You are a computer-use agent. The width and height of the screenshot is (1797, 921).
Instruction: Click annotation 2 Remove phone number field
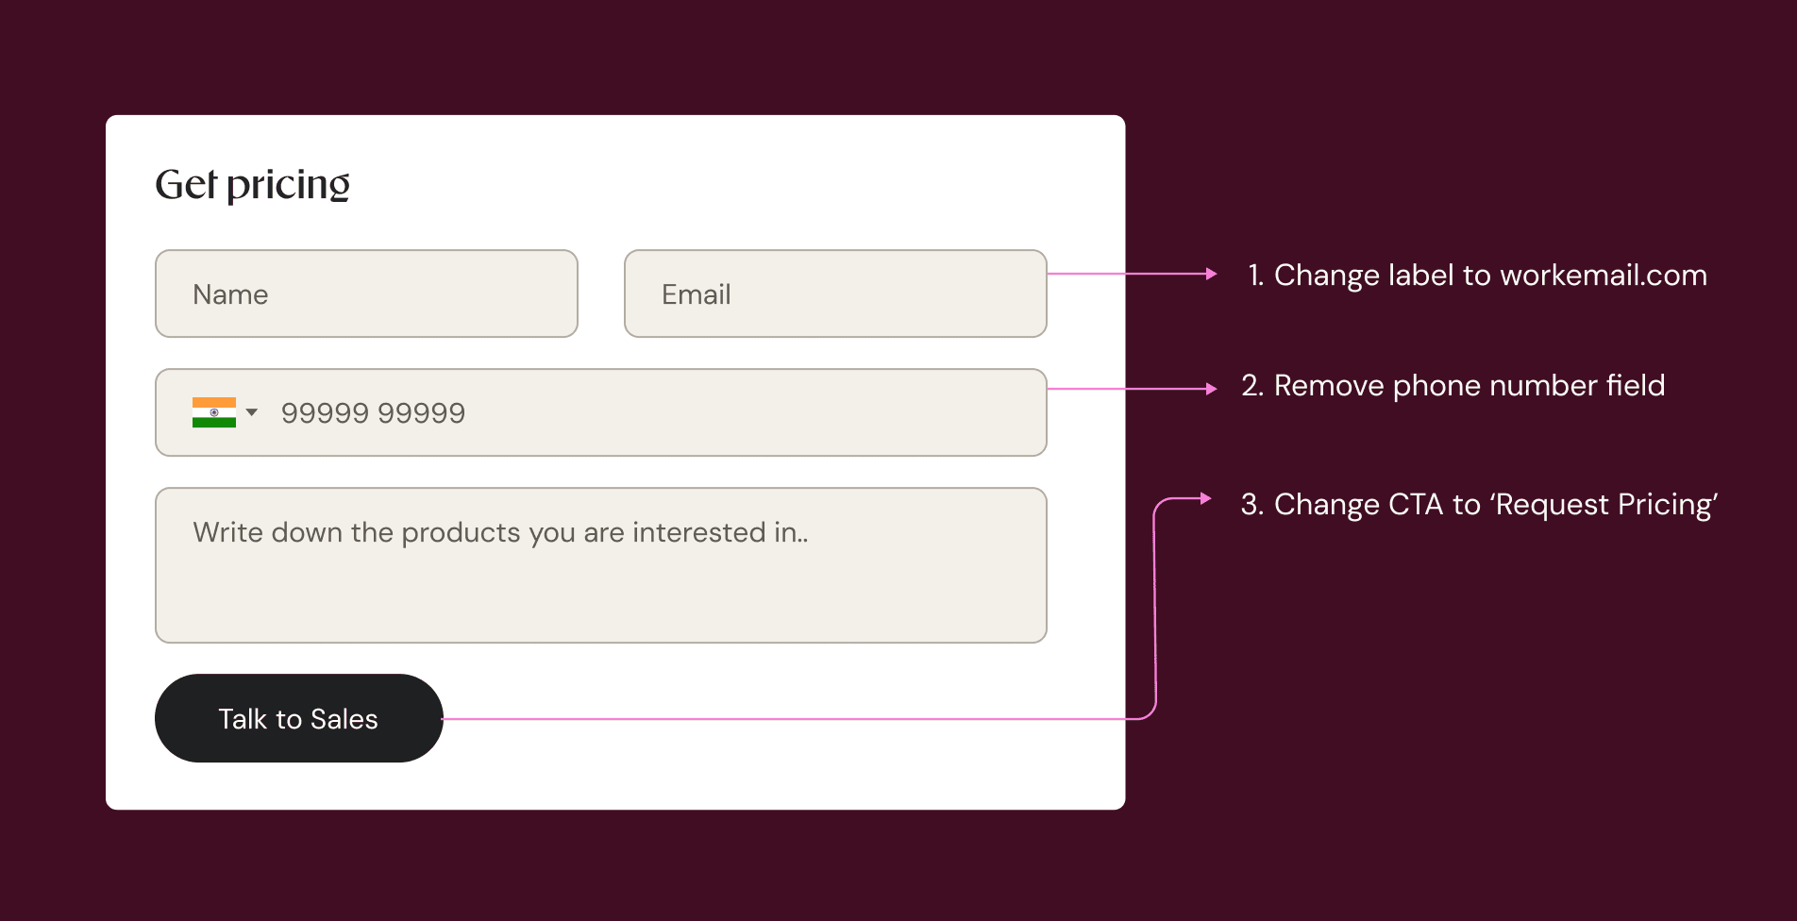click(x=1453, y=386)
